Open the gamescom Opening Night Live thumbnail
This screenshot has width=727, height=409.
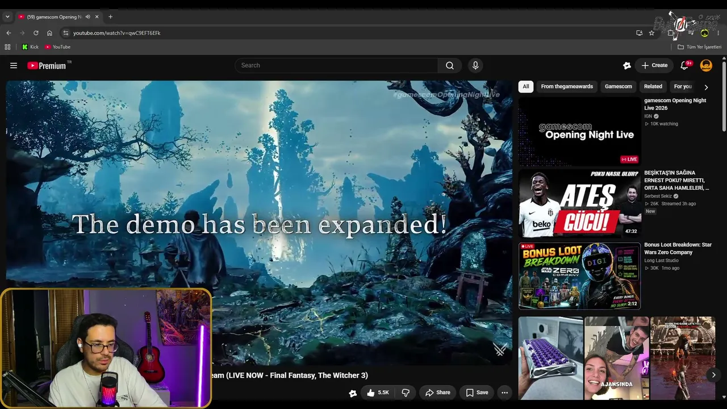[579, 131]
